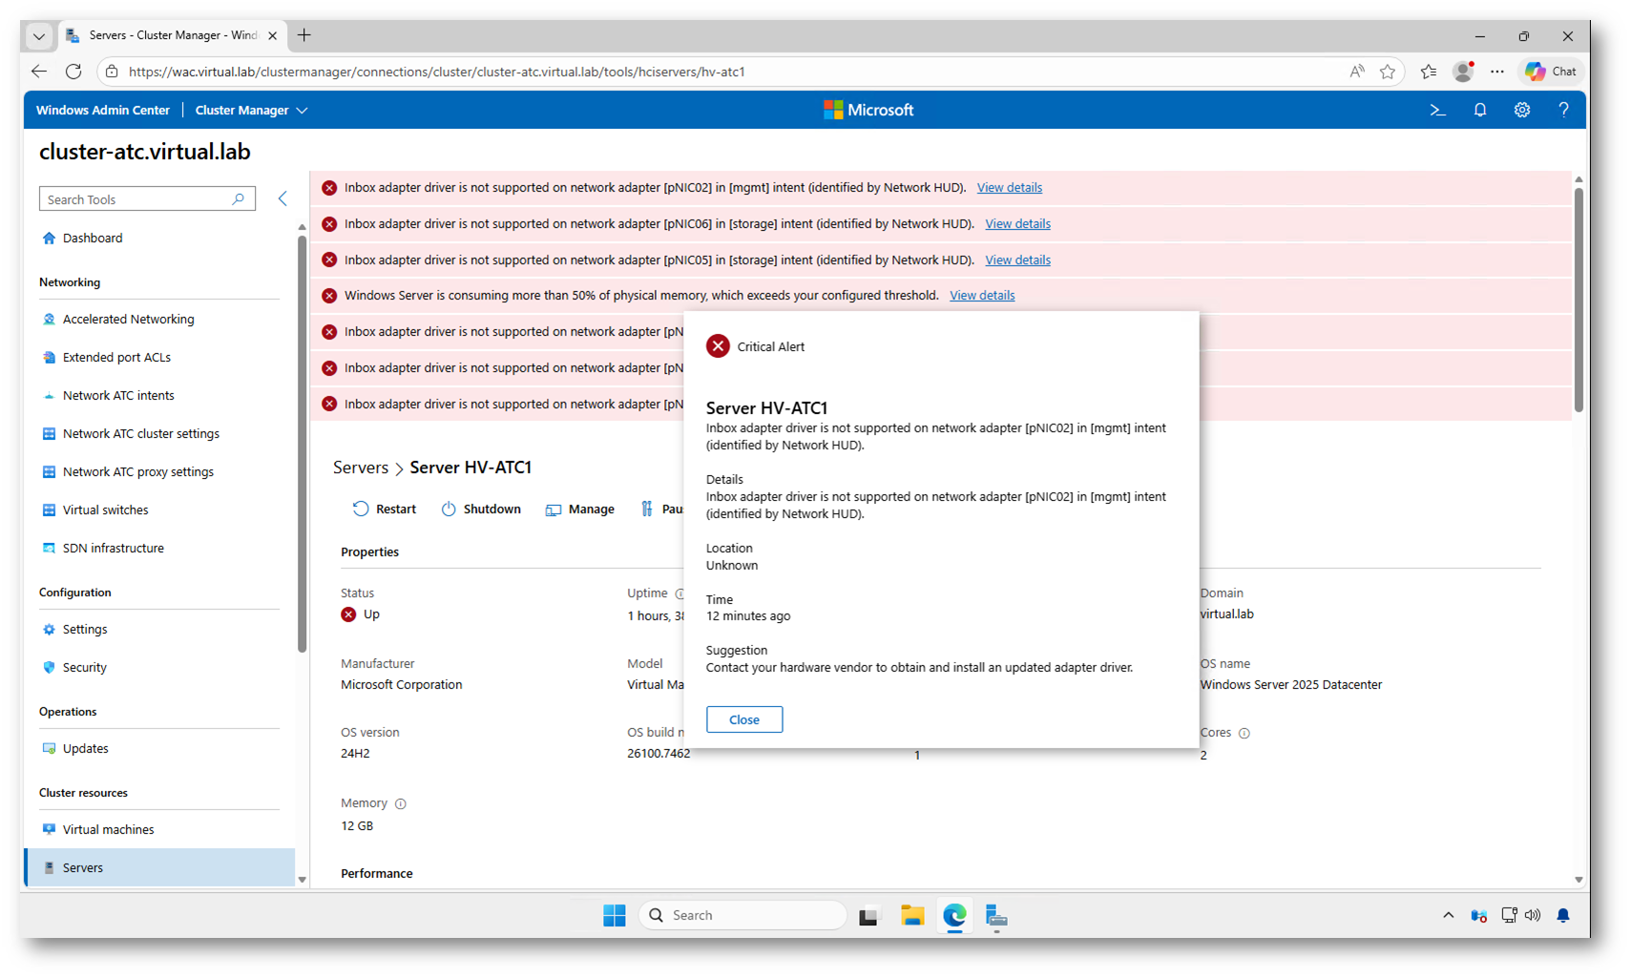Screen dimensions: 1631x978
Task: Select Virtual switches in sidebar
Action: pos(105,510)
